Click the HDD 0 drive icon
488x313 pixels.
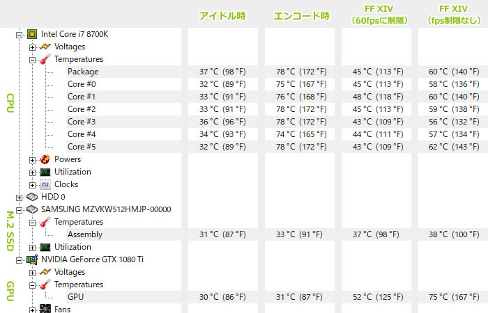pos(32,197)
